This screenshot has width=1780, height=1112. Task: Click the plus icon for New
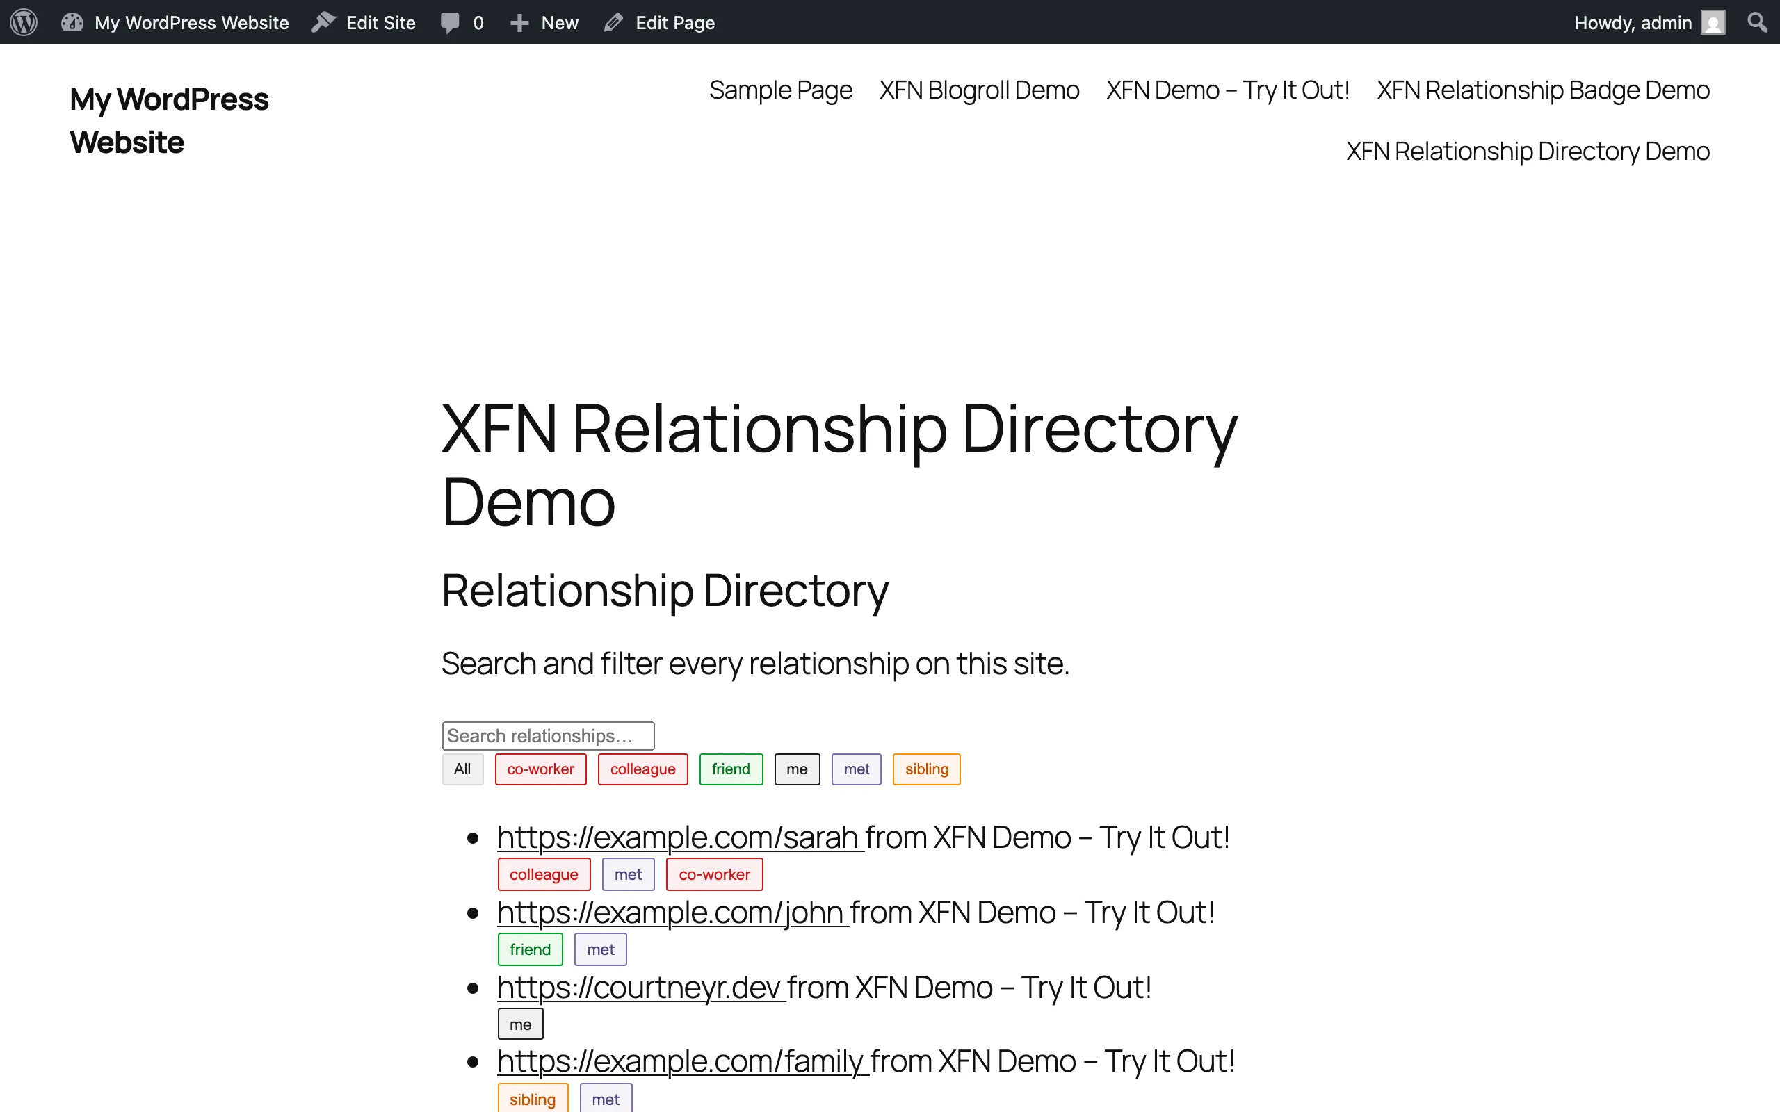519,23
